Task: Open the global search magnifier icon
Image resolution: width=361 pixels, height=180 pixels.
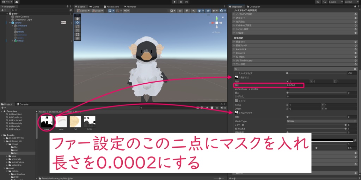Action: (x=325, y=2)
